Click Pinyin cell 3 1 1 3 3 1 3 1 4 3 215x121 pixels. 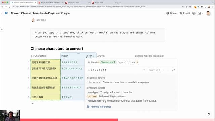[x=73, y=89]
